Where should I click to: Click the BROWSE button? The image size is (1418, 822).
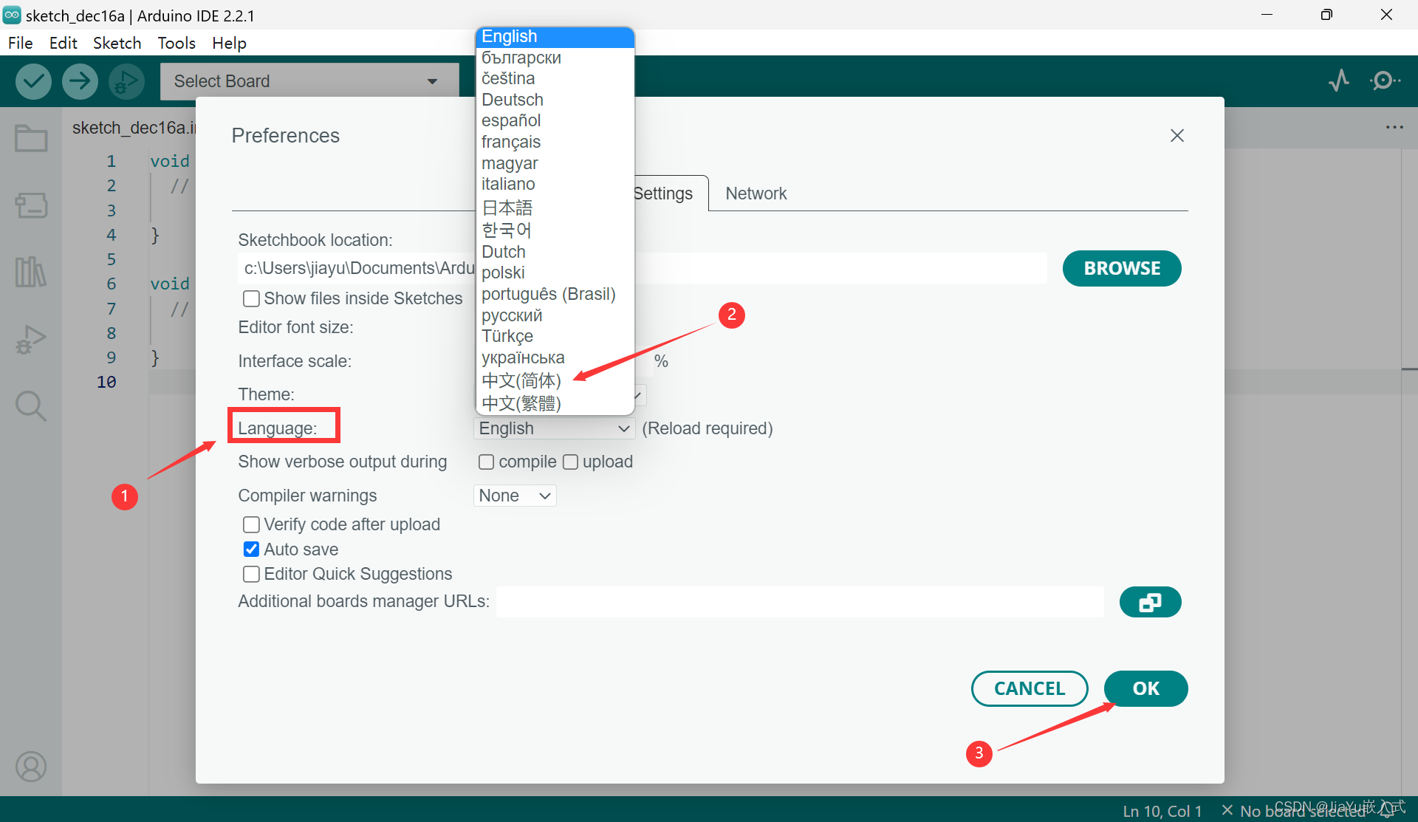pos(1121,269)
